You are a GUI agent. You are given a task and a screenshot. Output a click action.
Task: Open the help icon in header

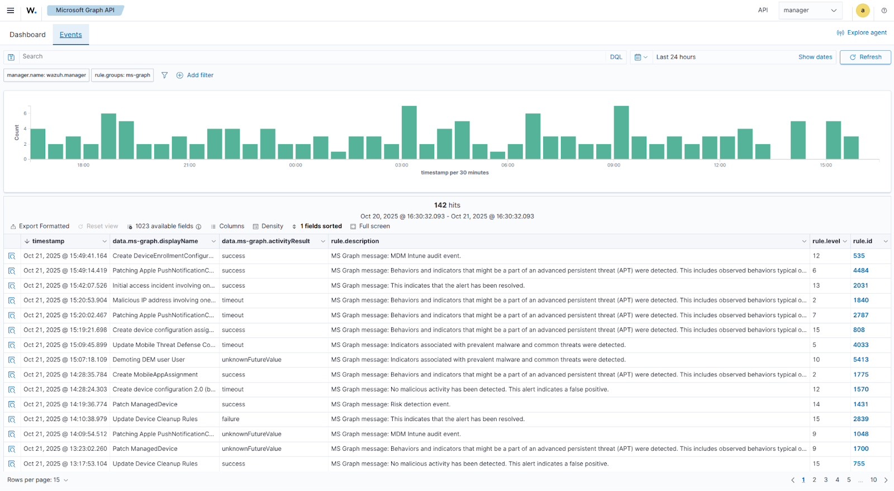(x=884, y=11)
